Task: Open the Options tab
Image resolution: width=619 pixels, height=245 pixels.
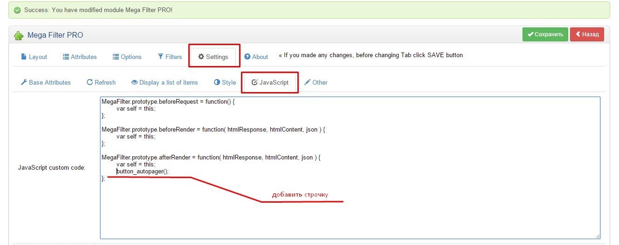Action: pyautogui.click(x=127, y=57)
